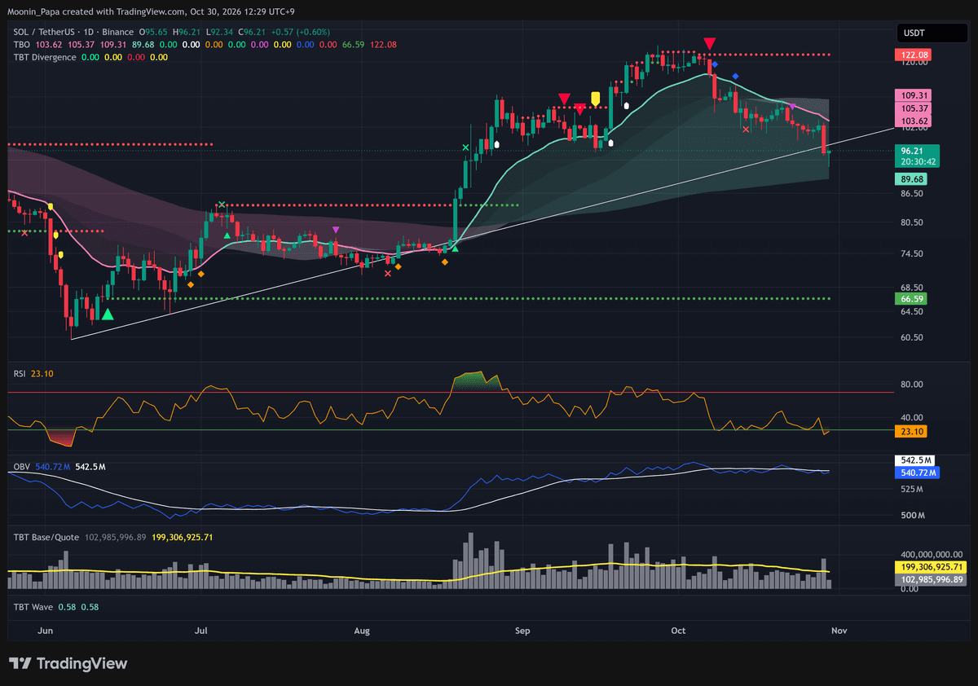This screenshot has width=978, height=686.
Task: Click the green X marker in late August
Action: [x=465, y=147]
